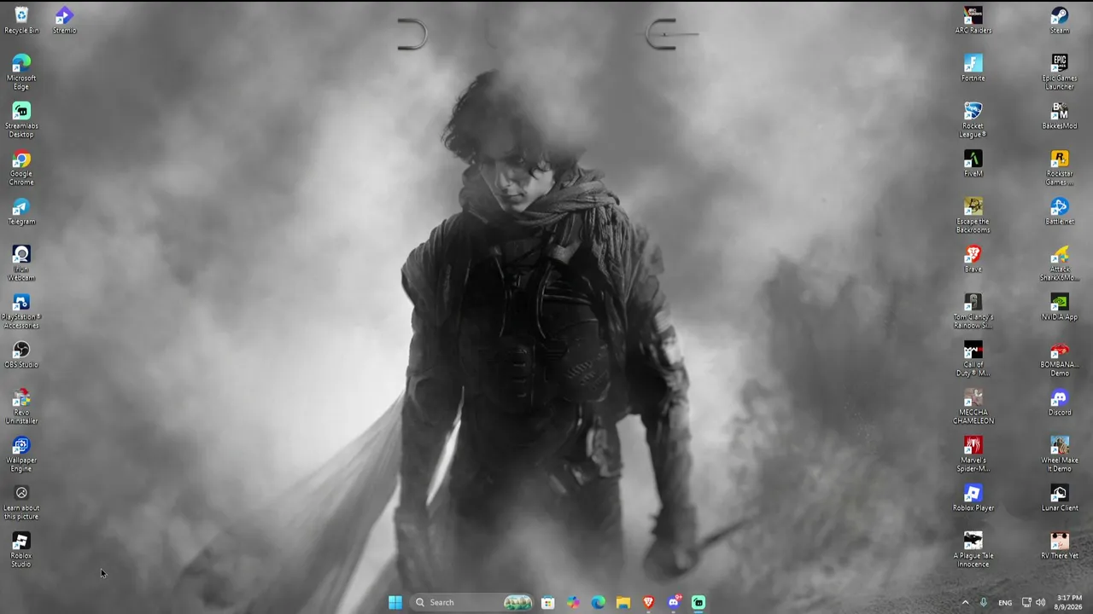This screenshot has height=614, width=1093.
Task: Select the NVIDIA App desktop shortcut
Action: [1060, 307]
